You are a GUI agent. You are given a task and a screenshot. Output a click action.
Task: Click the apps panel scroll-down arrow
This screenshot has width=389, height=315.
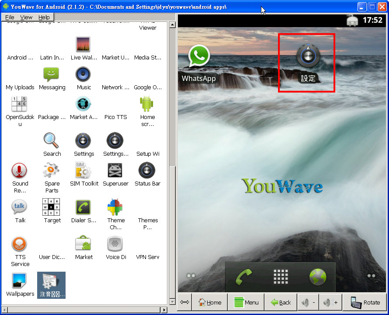click(172, 301)
